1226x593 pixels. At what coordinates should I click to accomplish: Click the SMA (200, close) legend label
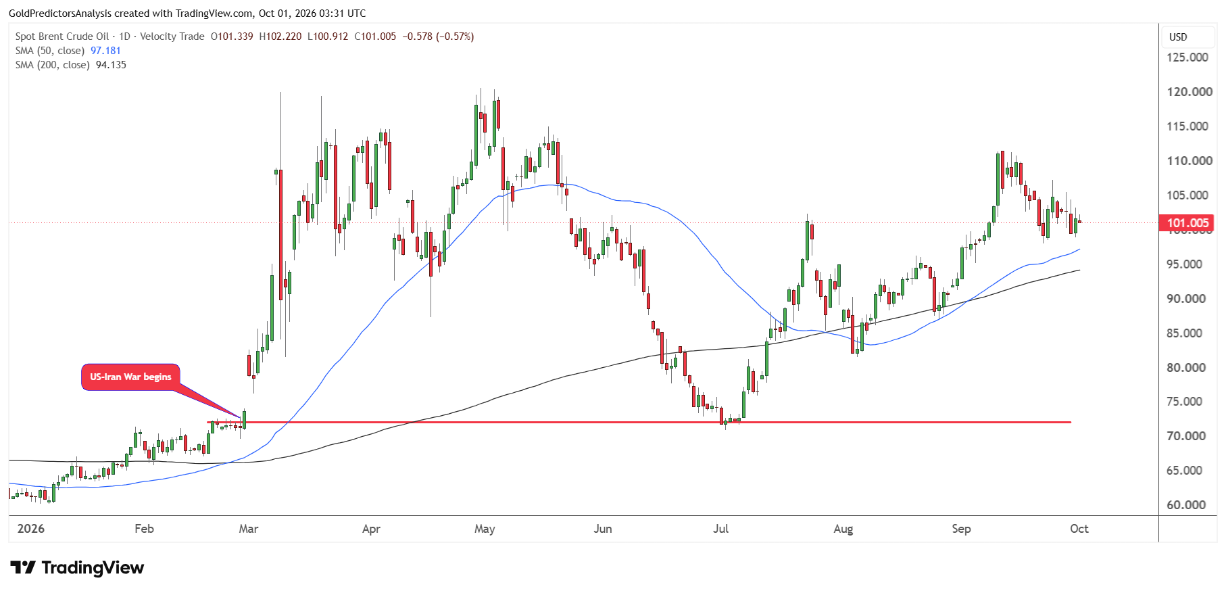pyautogui.click(x=53, y=65)
